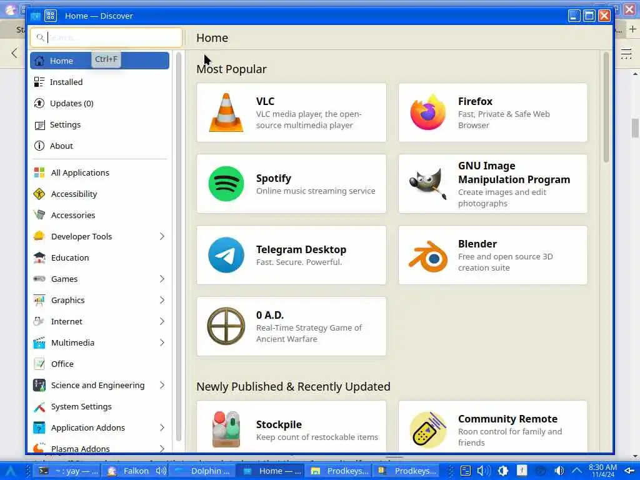Open VLC app title text
Screen dimensions: 640x480
265,101
